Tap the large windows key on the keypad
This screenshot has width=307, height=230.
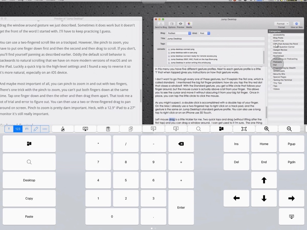coord(29,144)
